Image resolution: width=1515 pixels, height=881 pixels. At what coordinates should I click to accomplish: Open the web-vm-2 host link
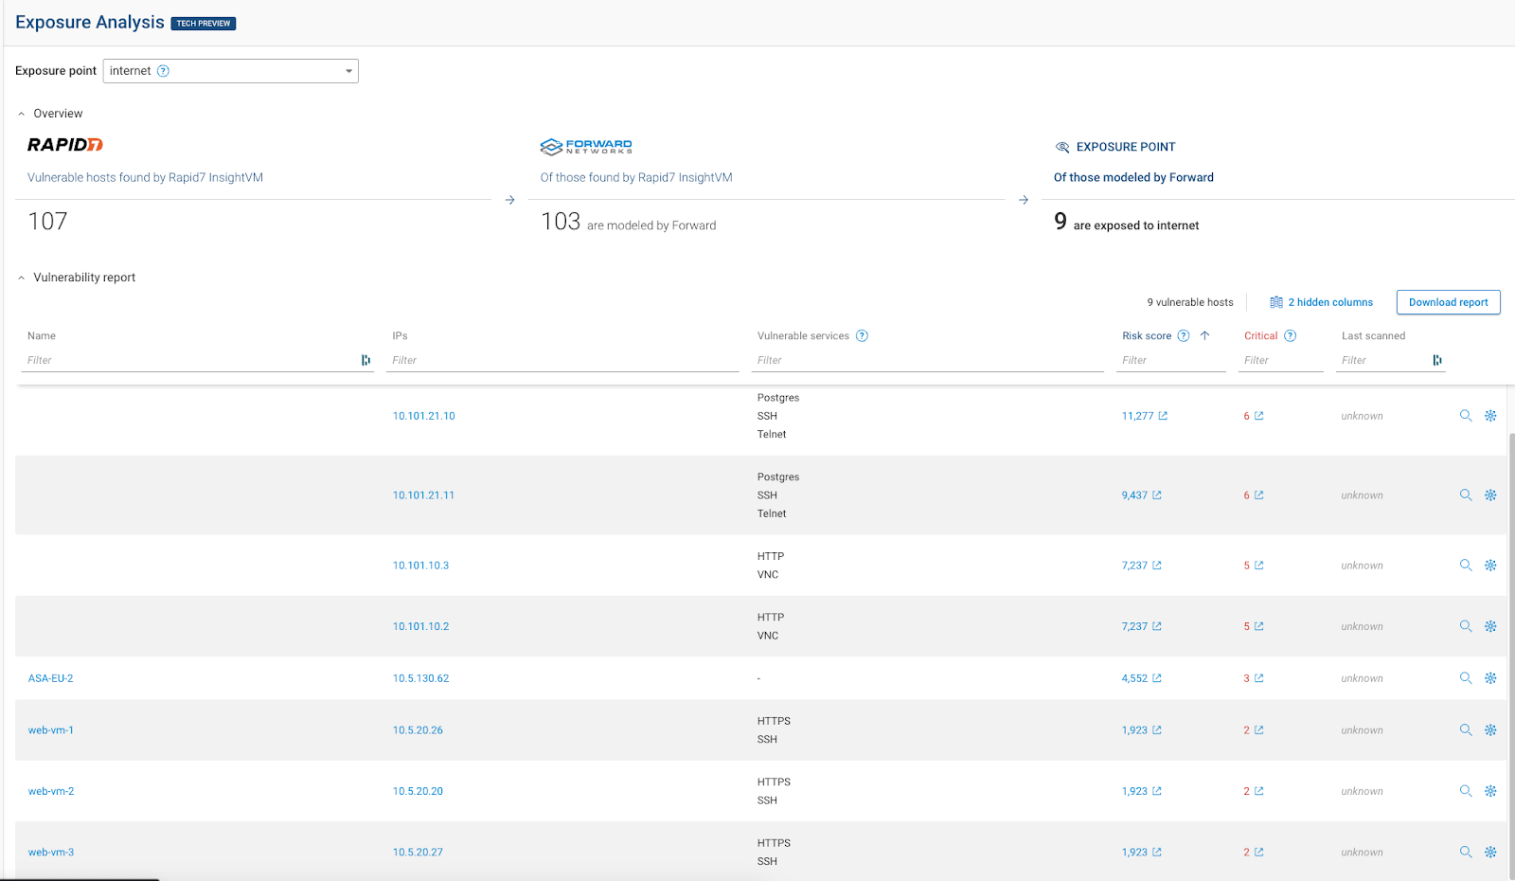pos(51,791)
